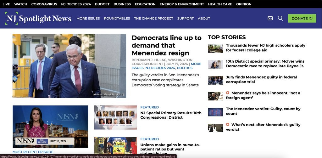This screenshot has height=158, width=322.
Task: Open the newsletter envelope icon
Action: (x=270, y=18)
